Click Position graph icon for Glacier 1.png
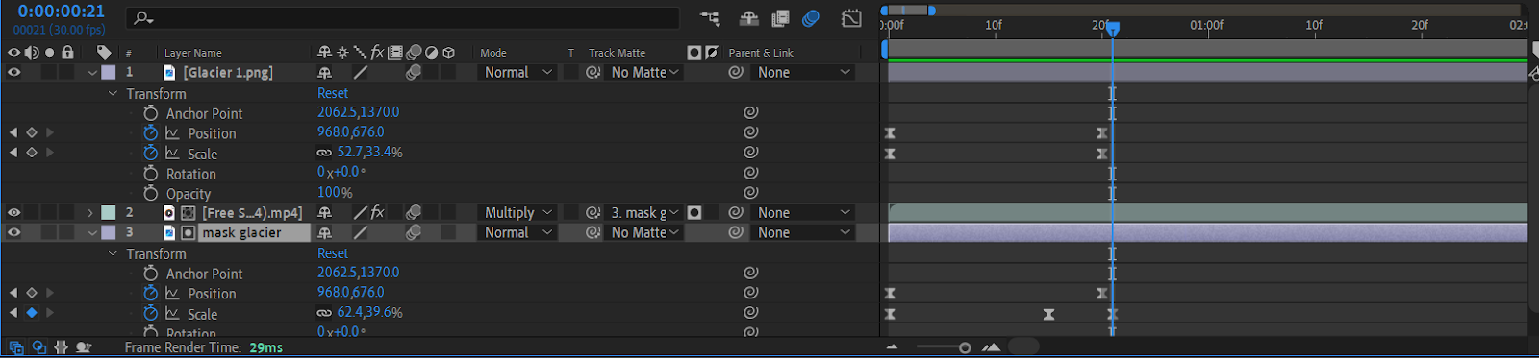The width and height of the screenshot is (1539, 358). [173, 133]
